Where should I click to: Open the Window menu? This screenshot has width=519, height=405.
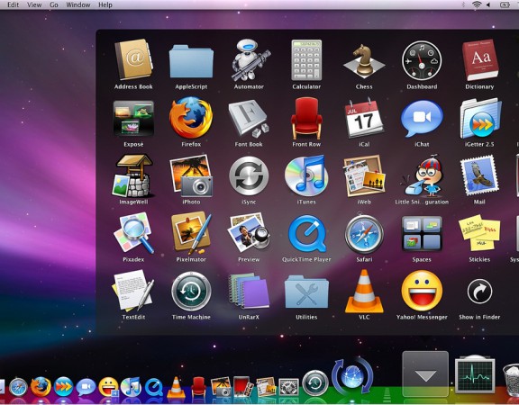[x=78, y=4]
